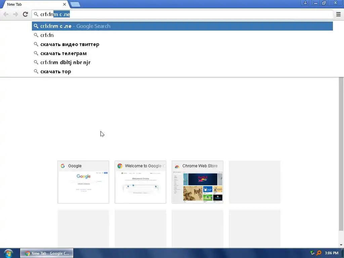Click the vertical page scrollbar
Image resolution: width=344 pixels, height=258 pixels.
(341, 154)
